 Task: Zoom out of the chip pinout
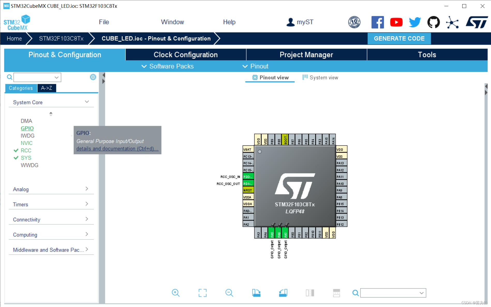229,293
